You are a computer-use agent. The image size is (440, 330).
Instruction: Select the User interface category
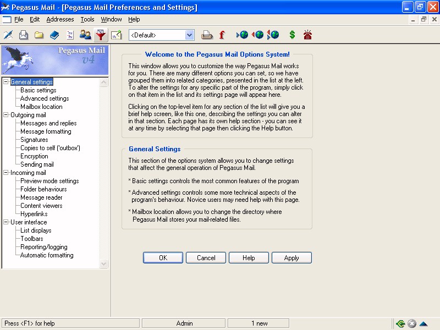tap(29, 222)
